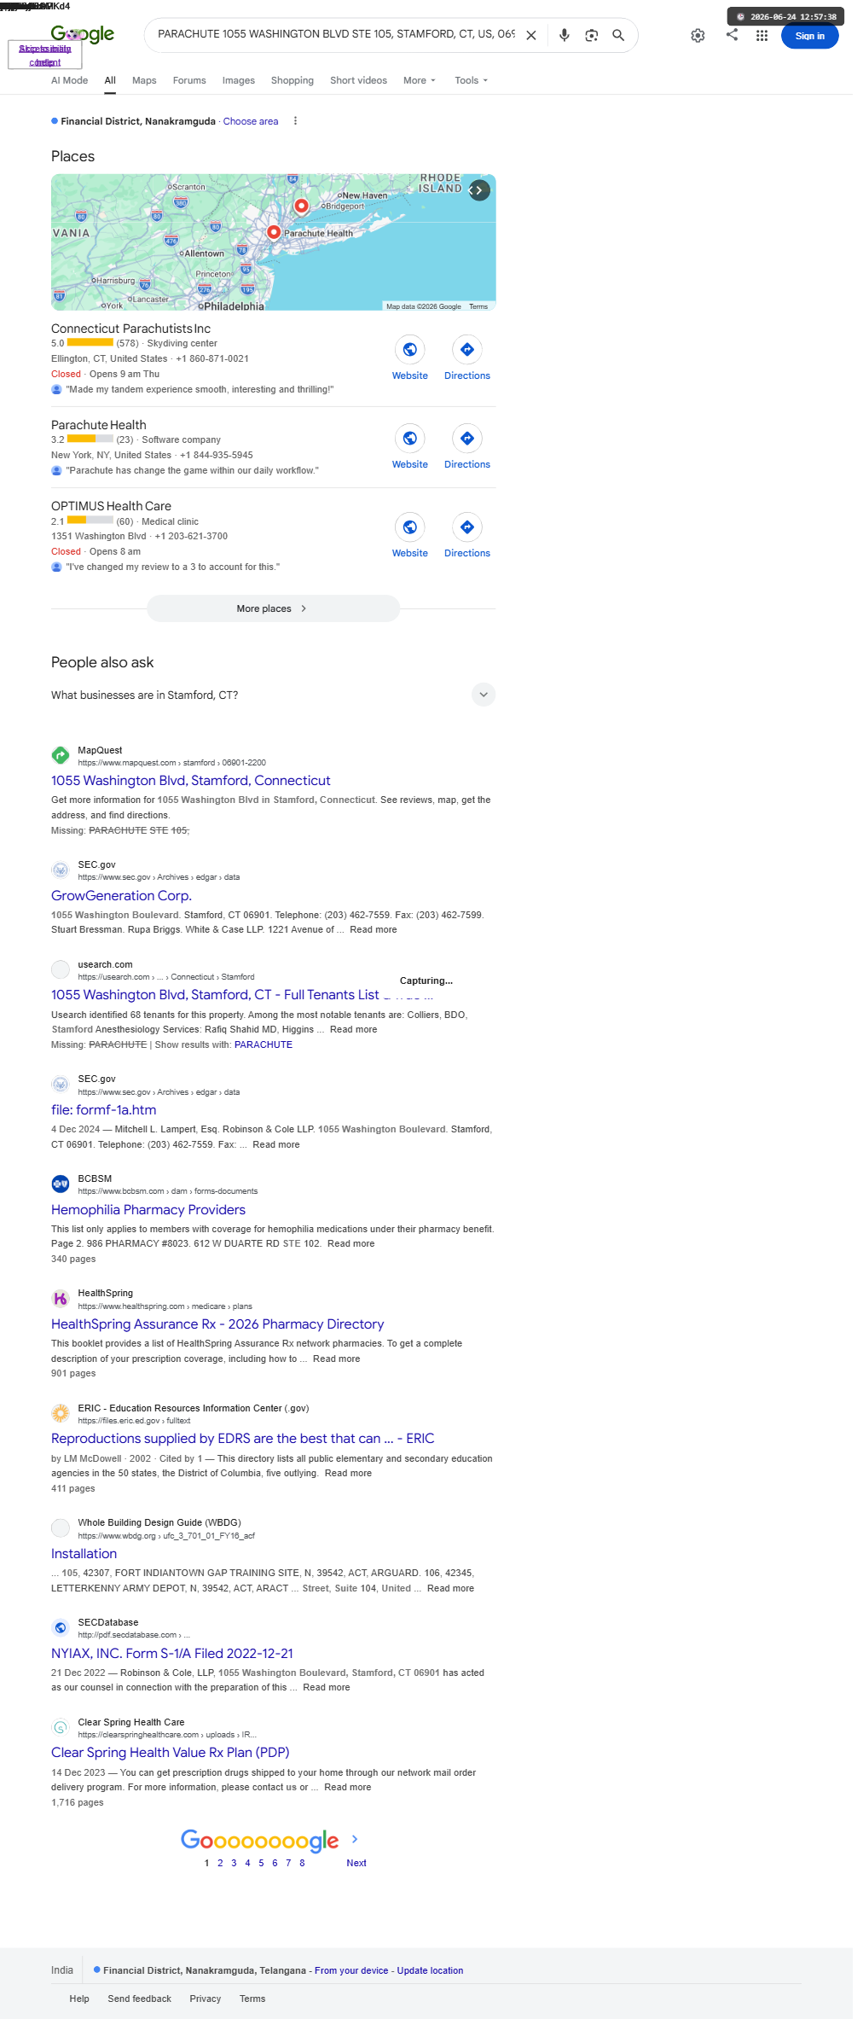Open Clear Spring Health Value Rx Plan result

click(171, 1752)
